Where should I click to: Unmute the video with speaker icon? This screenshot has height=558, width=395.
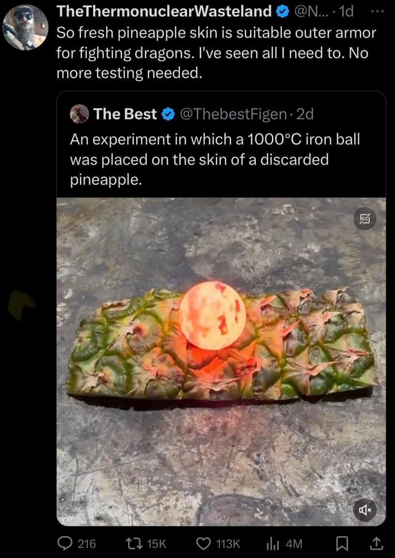pos(365,510)
